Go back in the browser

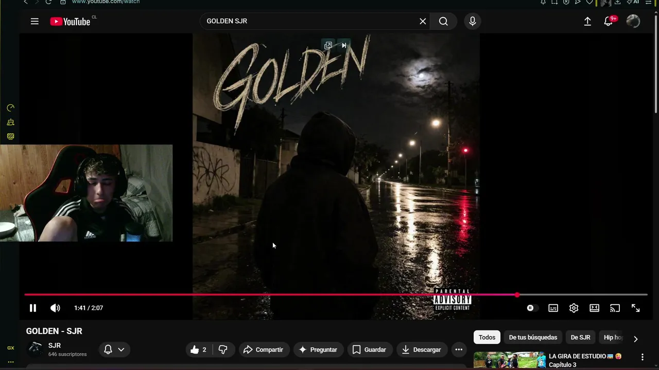pyautogui.click(x=26, y=2)
